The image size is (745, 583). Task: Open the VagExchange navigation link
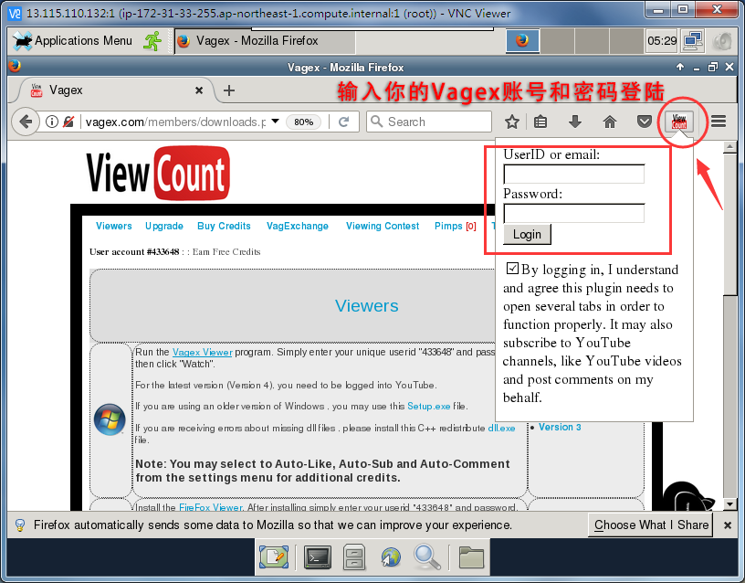click(x=298, y=226)
